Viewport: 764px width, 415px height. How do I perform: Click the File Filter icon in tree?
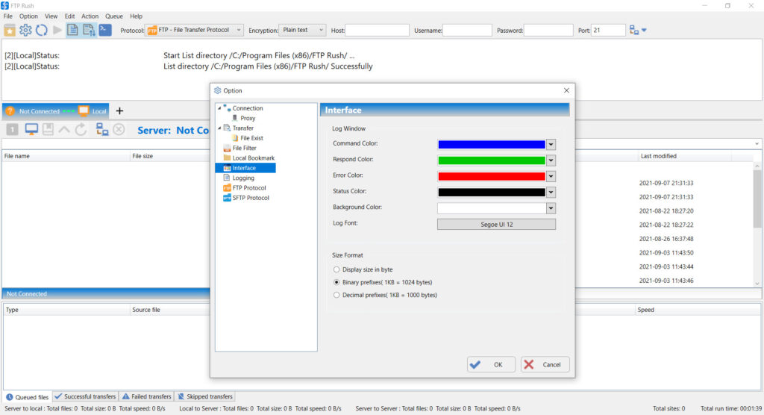click(x=227, y=148)
